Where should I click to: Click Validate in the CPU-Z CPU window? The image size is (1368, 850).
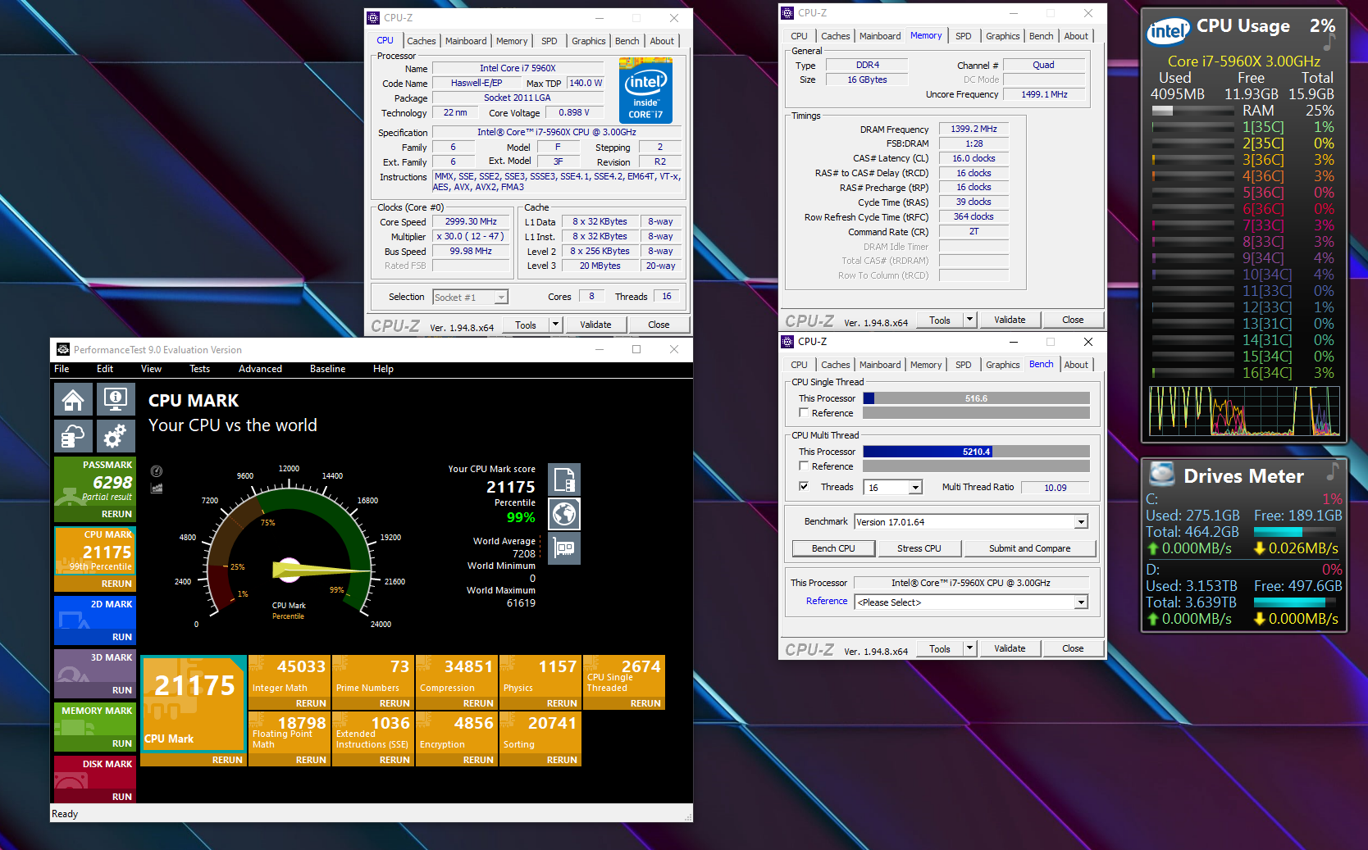[595, 325]
